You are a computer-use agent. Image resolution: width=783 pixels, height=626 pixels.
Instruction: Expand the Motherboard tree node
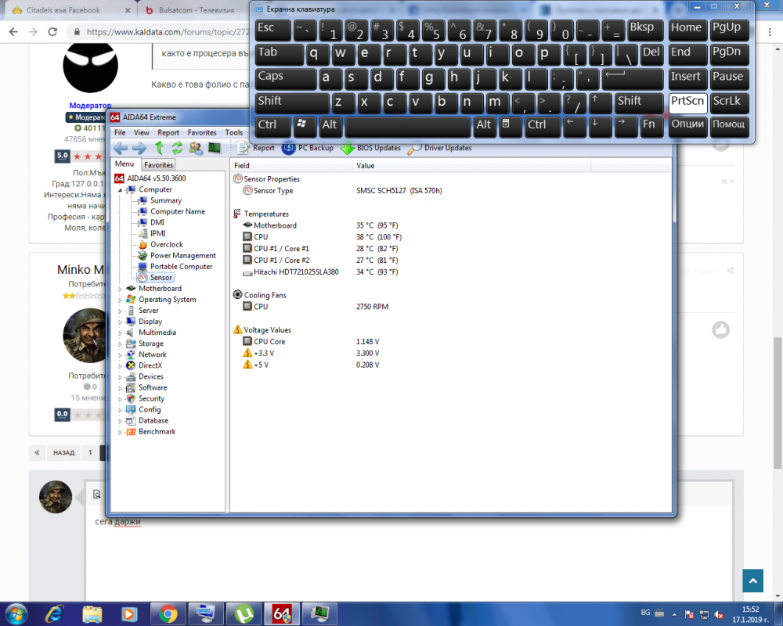tap(120, 289)
